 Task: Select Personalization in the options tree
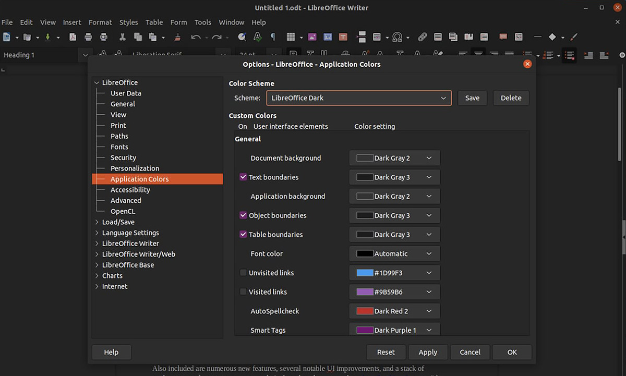click(x=135, y=168)
